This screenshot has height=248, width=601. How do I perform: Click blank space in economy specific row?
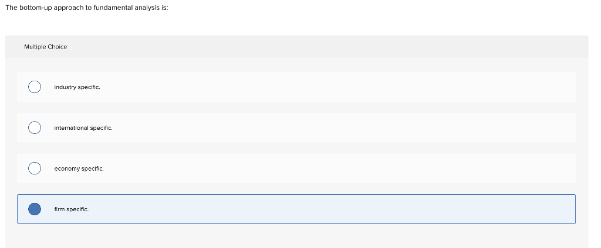tap(337, 168)
